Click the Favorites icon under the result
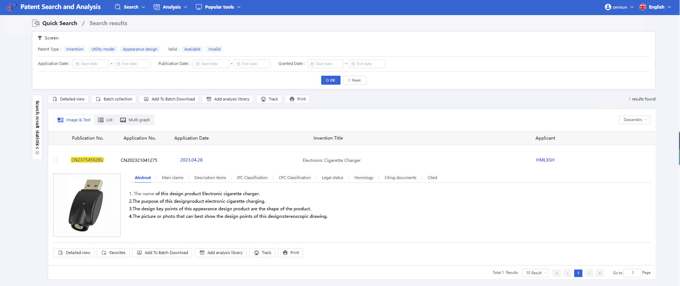 click(x=104, y=253)
